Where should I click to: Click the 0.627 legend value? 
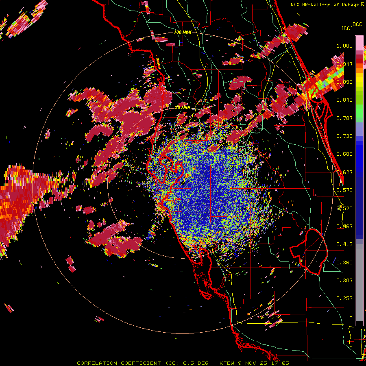[x=344, y=172]
